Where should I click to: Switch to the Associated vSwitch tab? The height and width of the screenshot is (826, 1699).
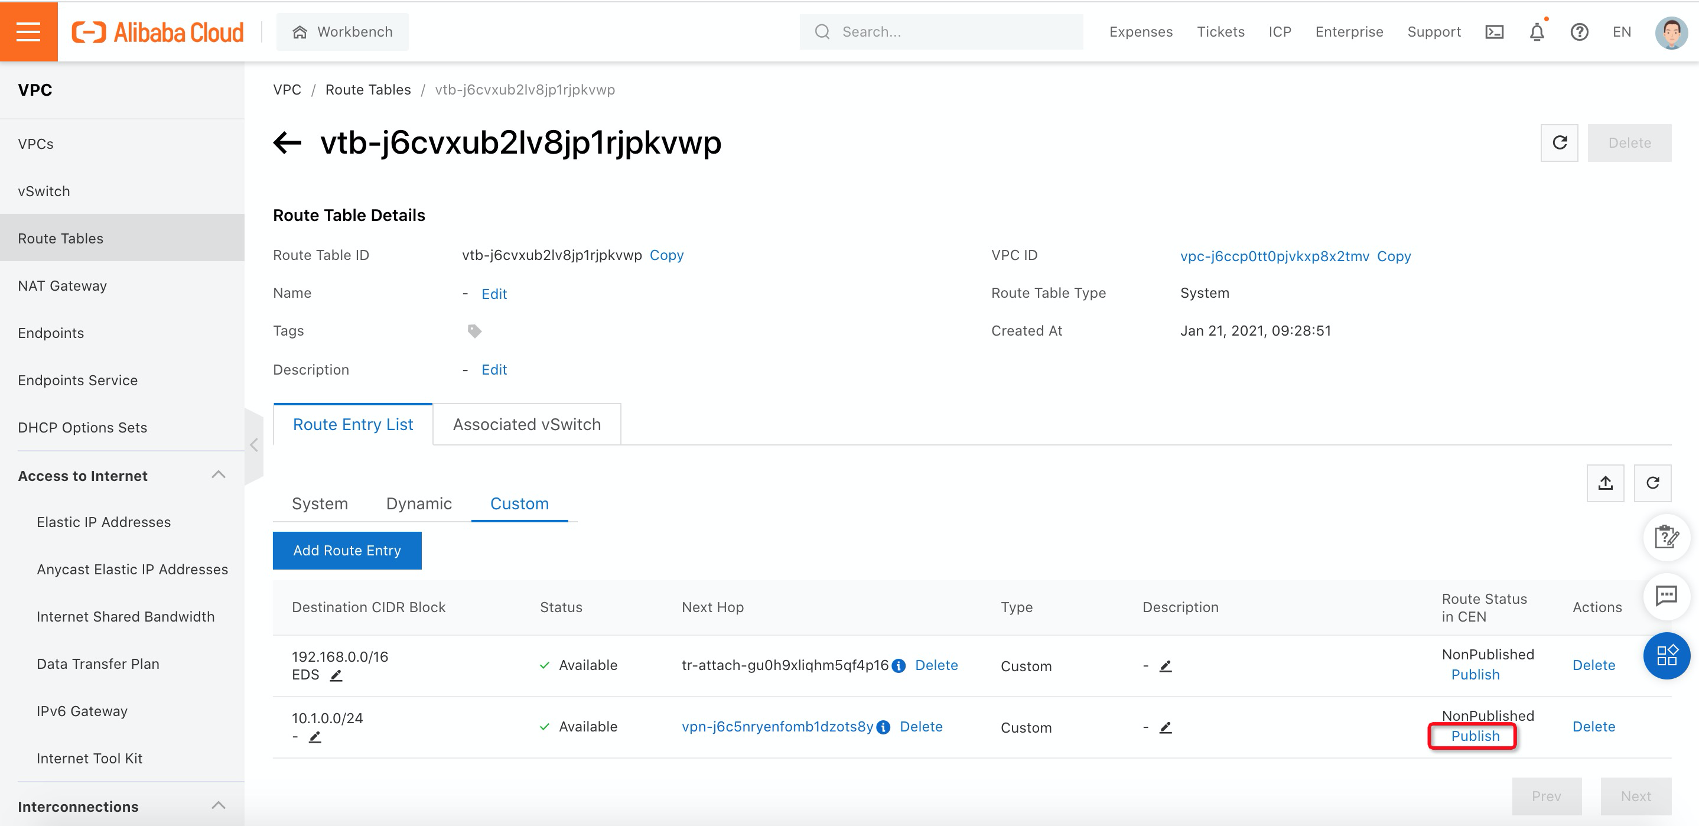(526, 424)
